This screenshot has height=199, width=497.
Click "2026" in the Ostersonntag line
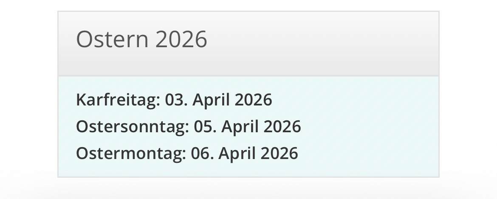282,127
